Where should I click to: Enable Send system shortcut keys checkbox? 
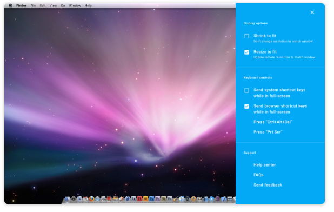tap(246, 90)
